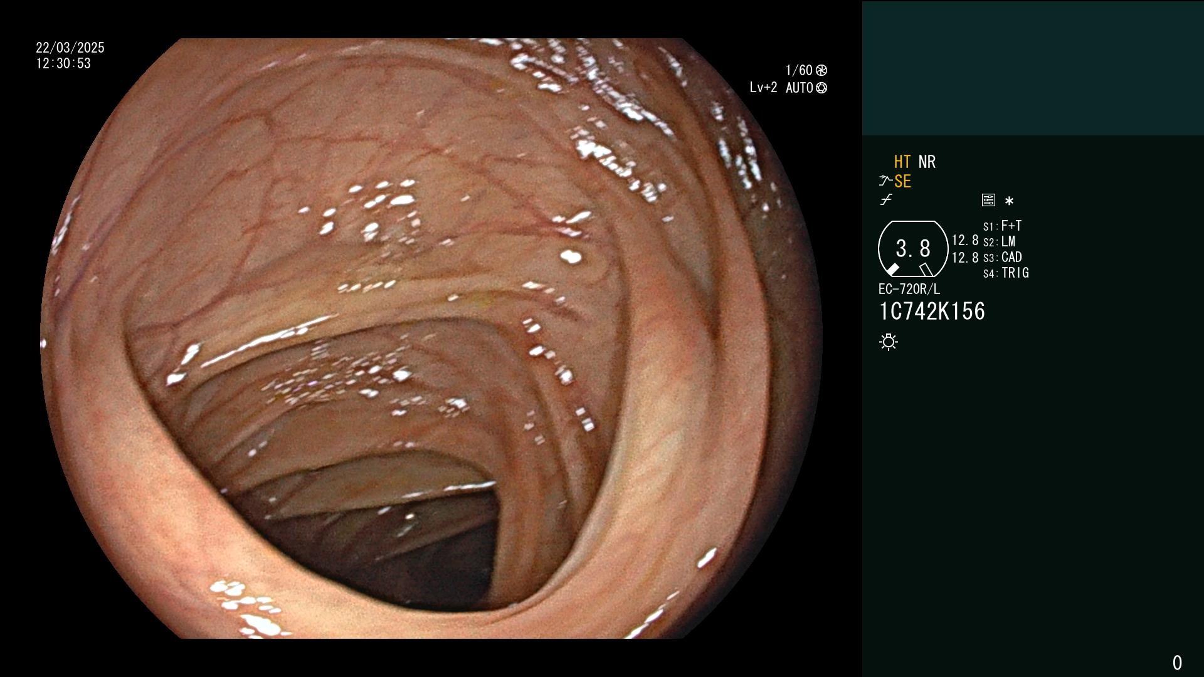Click the Lv+2 brightness level

click(763, 88)
